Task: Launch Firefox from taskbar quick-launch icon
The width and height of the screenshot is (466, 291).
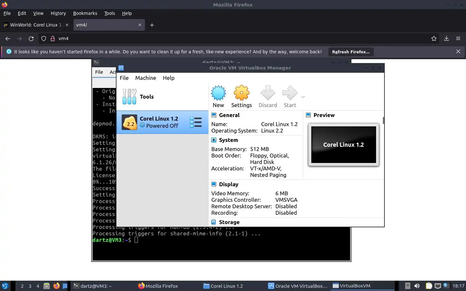Action: pyautogui.click(x=56, y=286)
